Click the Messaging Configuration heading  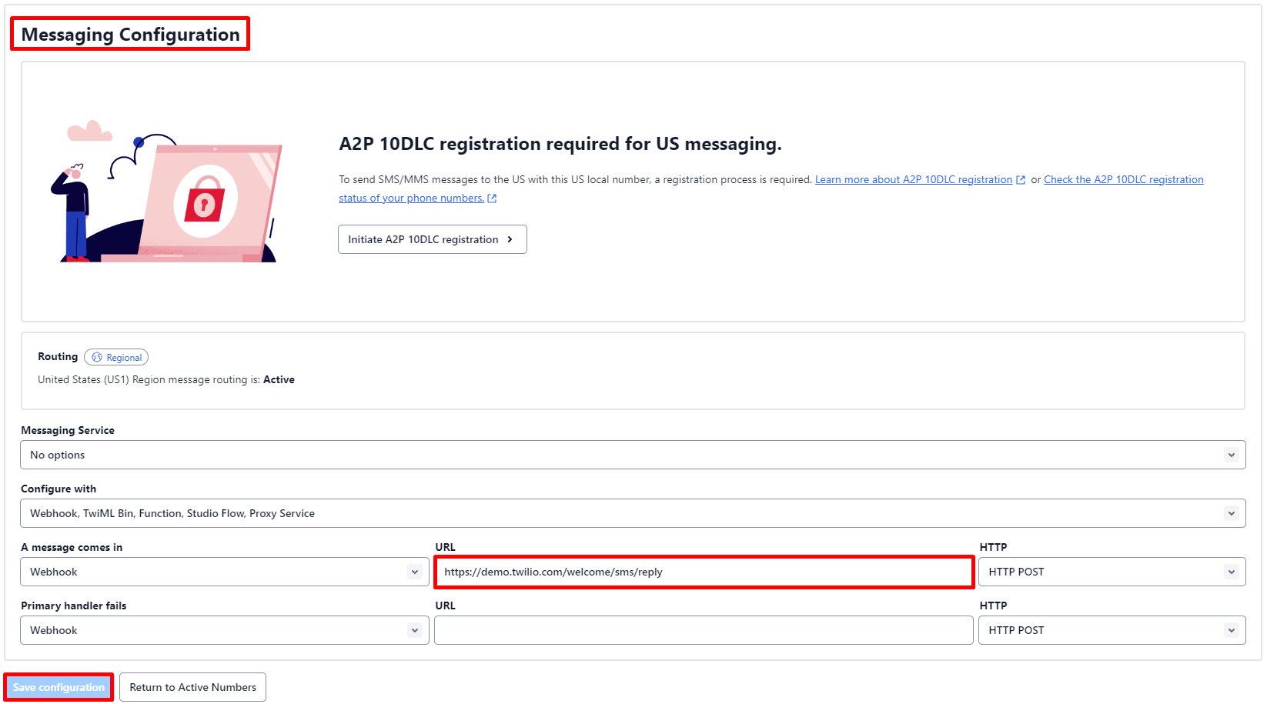(x=130, y=35)
